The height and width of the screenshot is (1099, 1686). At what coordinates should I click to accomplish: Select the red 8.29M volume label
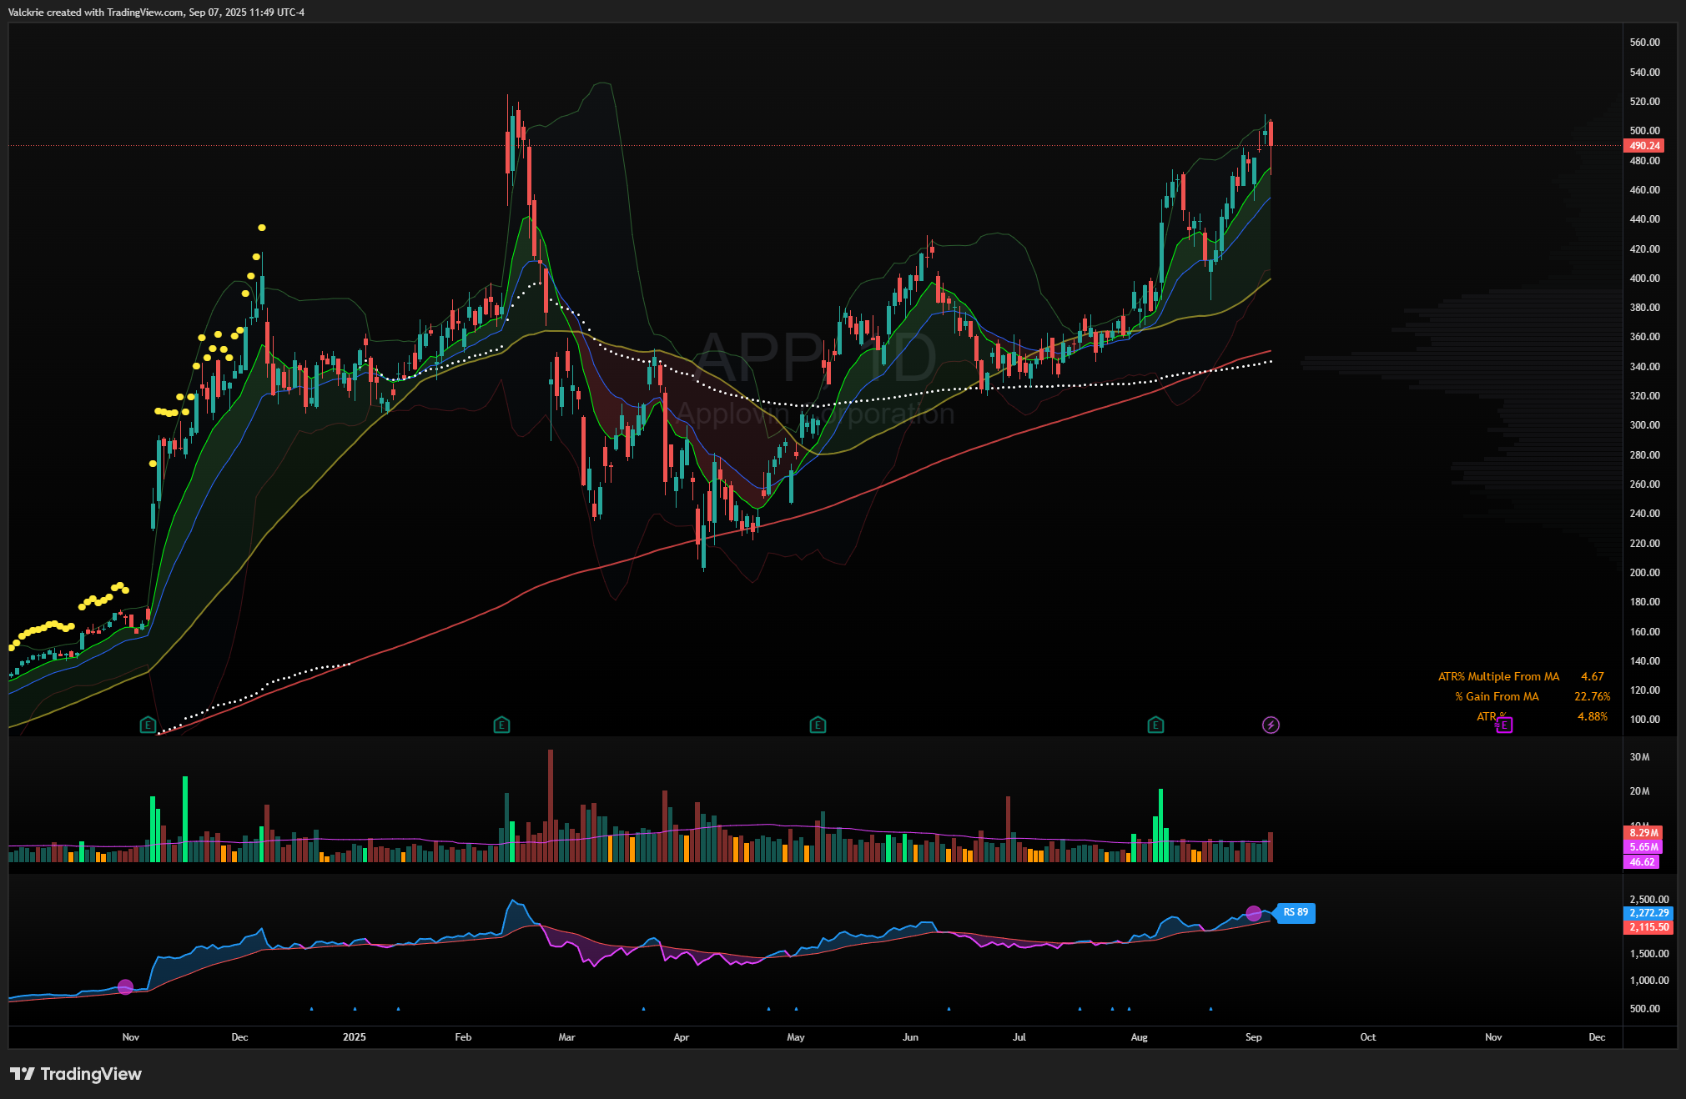coord(1643,832)
